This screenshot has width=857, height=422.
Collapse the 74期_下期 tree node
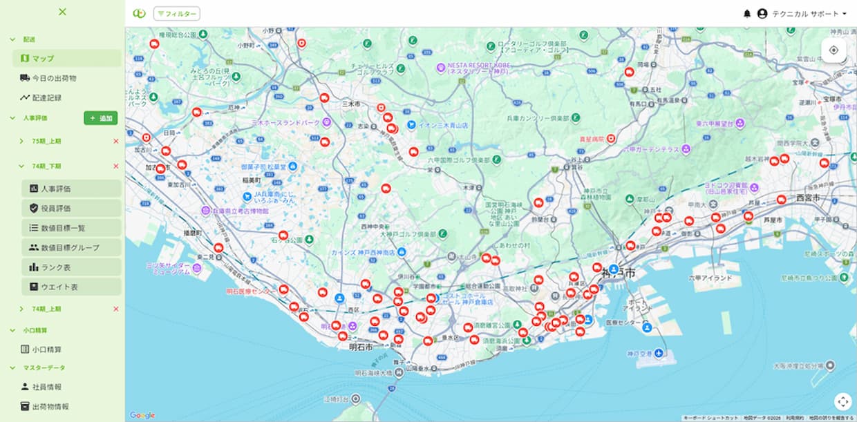pos(21,166)
